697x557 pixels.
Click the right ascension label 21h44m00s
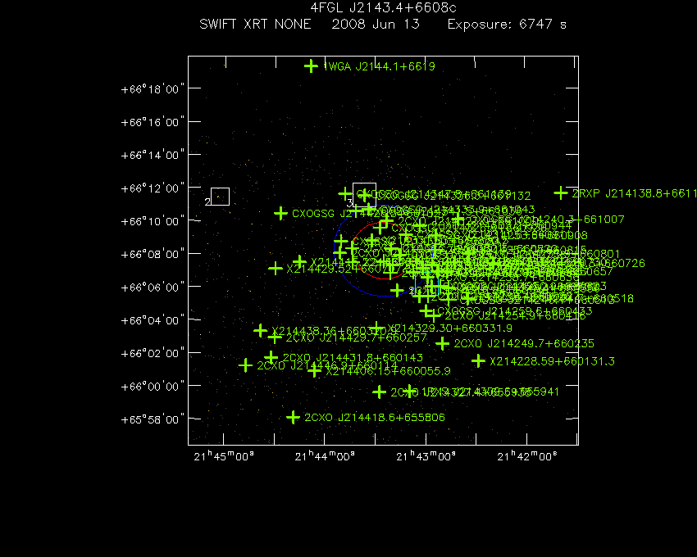325,456
